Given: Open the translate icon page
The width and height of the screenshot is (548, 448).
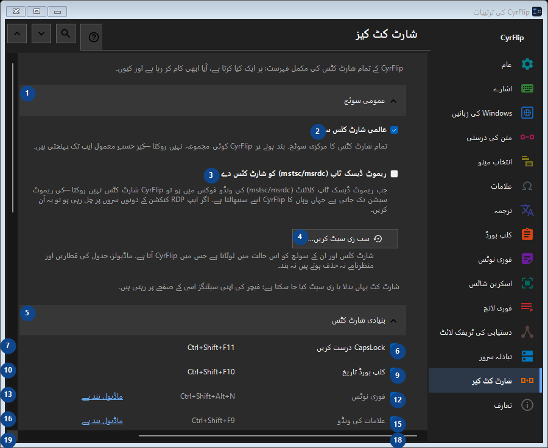Looking at the screenshot, I should click(x=527, y=210).
